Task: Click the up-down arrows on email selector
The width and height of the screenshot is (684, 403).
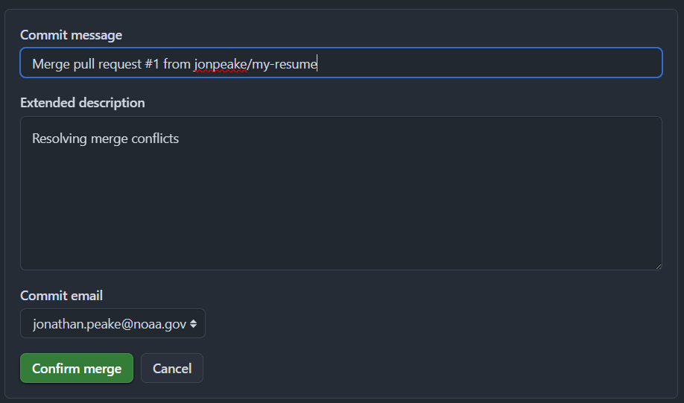Action: [x=193, y=323]
